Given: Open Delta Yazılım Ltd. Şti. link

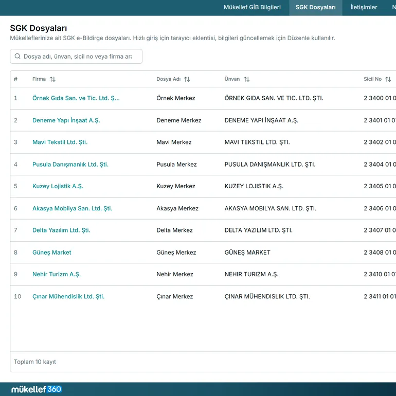Looking at the screenshot, I should [61, 230].
